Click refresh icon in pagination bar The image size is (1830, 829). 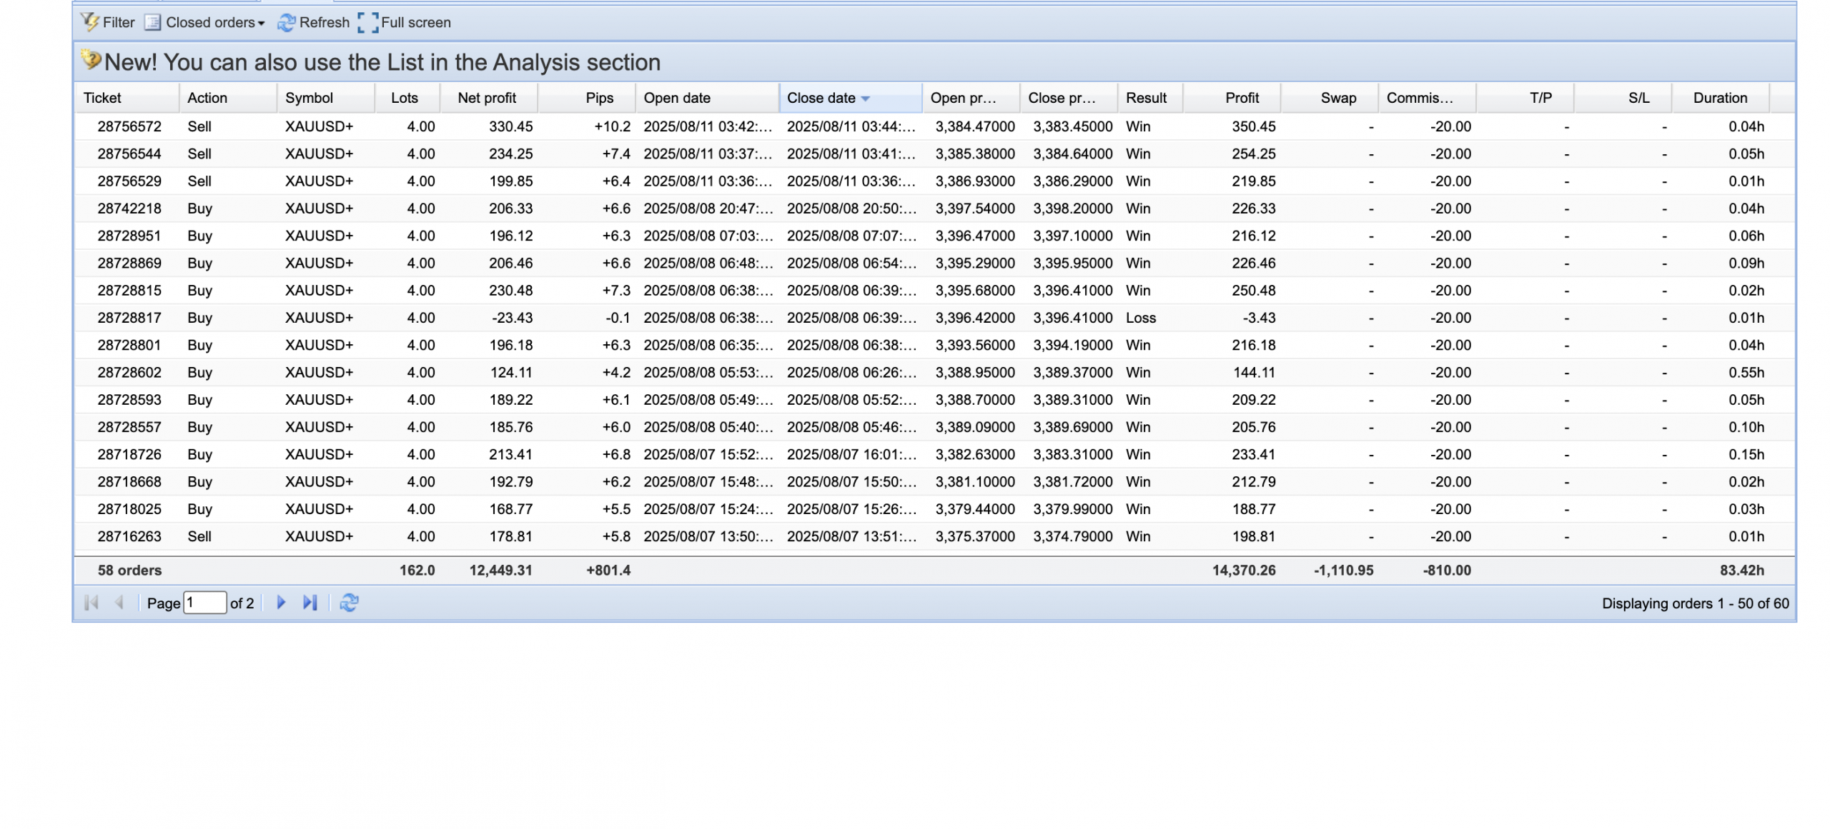click(349, 603)
